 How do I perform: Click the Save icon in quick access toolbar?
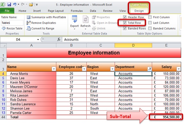point(9,4)
